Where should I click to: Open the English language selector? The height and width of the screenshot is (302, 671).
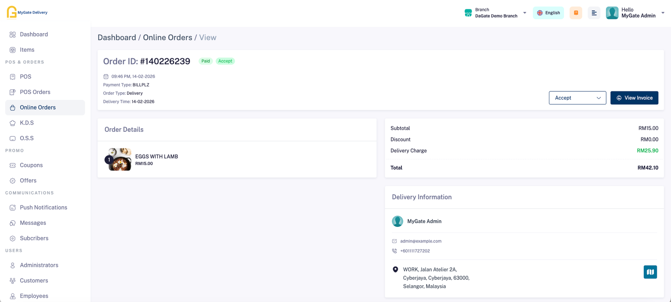point(548,13)
